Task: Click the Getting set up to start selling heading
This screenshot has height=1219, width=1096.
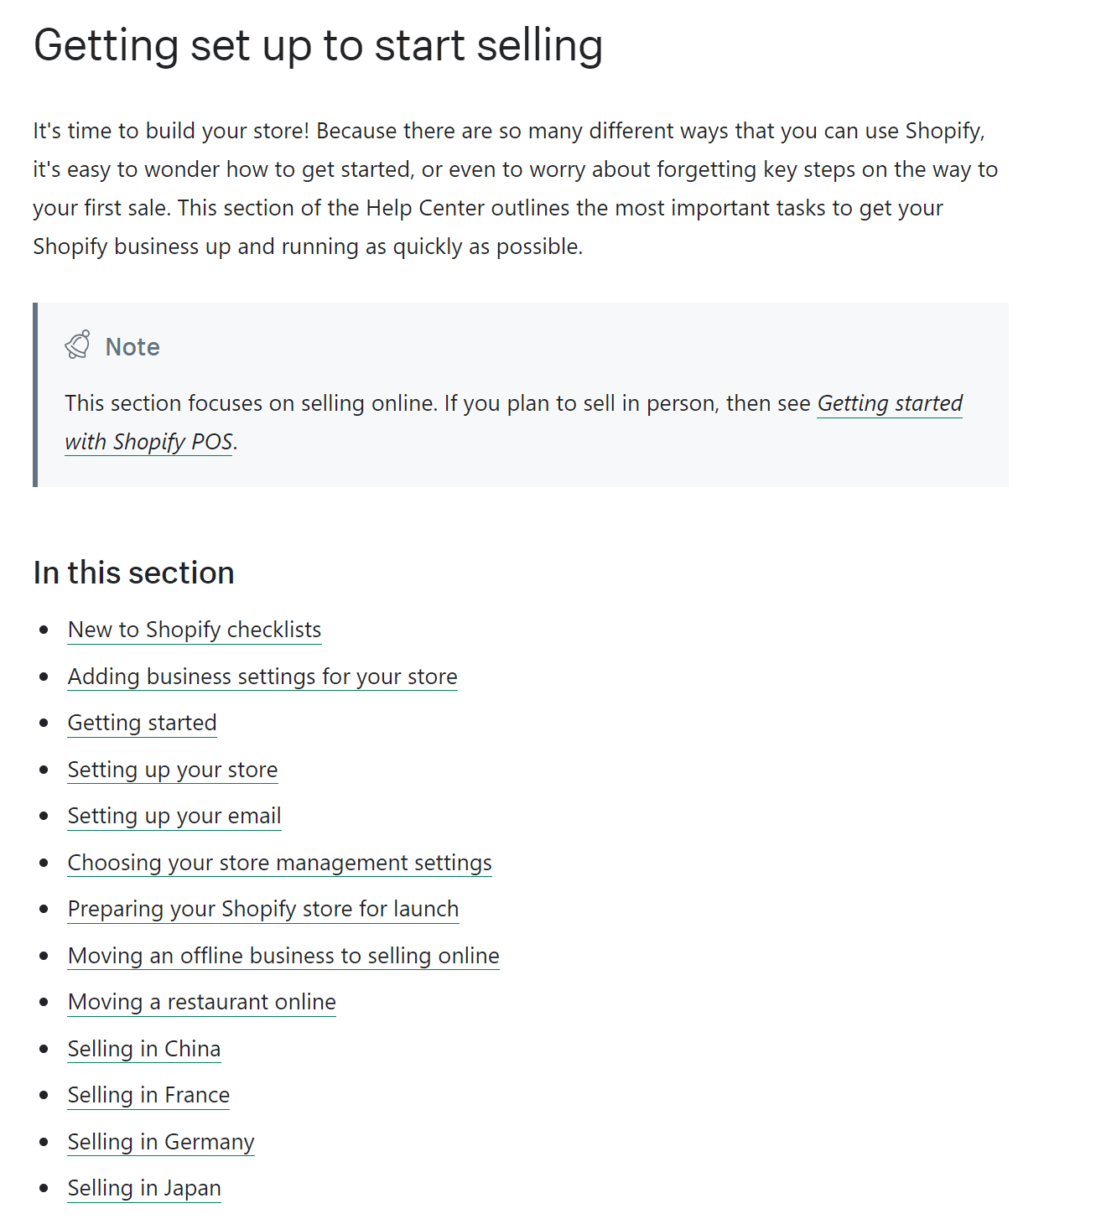Action: coord(318,45)
